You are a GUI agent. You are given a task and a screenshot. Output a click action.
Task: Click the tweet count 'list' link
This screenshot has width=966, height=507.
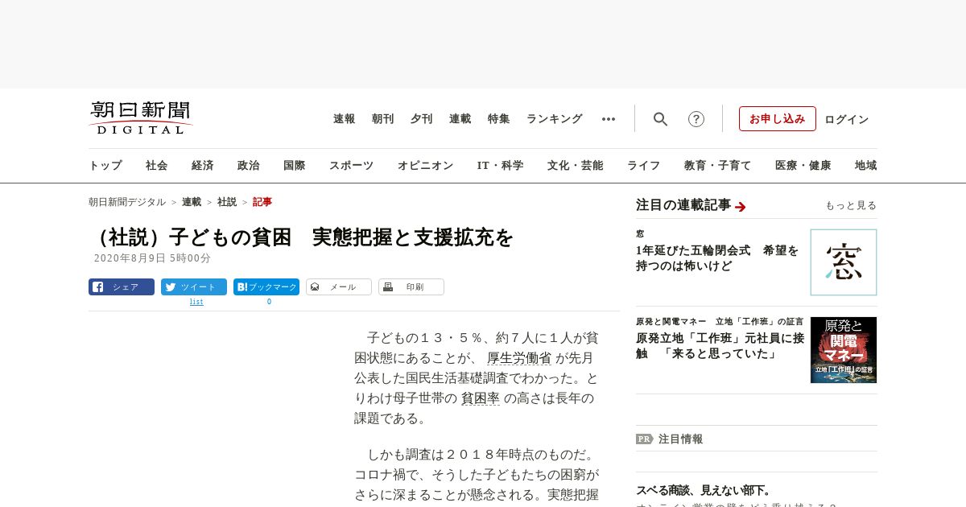[x=196, y=302]
